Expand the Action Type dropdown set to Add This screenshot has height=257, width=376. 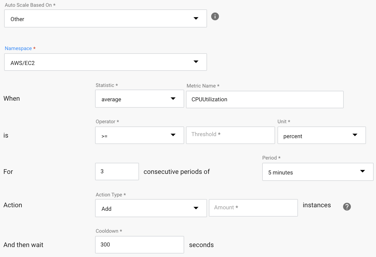[151, 208]
